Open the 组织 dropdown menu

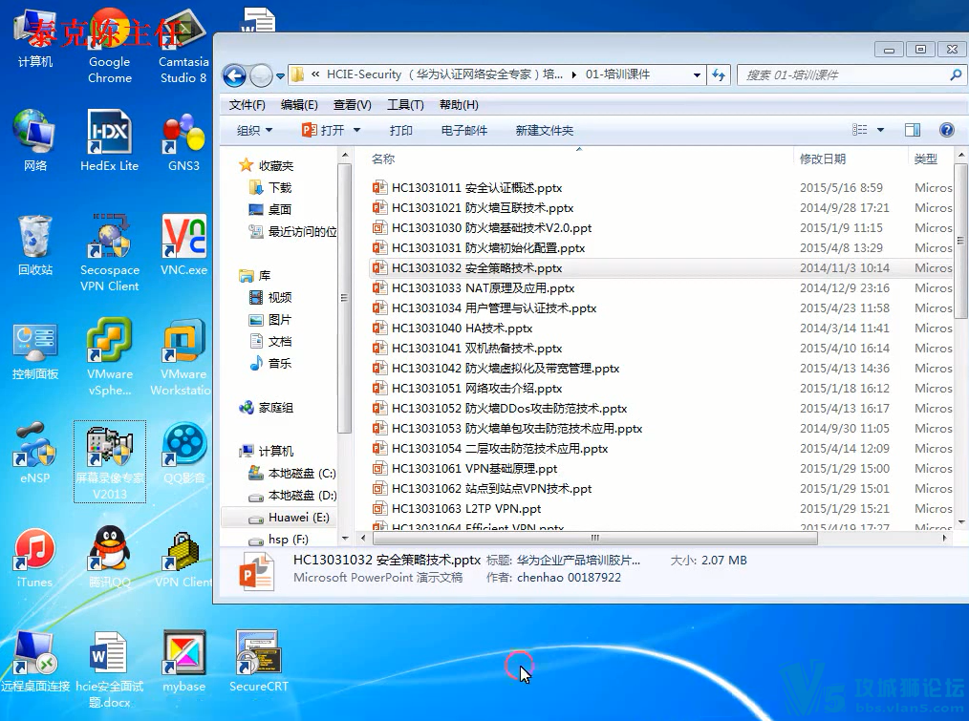pos(254,131)
